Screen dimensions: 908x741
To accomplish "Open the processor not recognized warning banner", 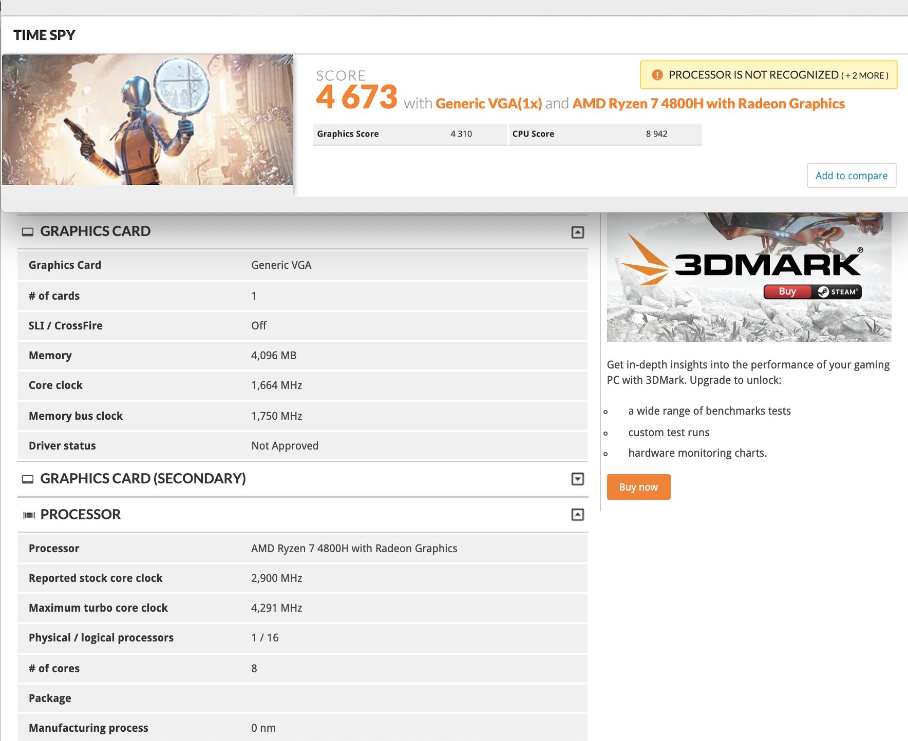I will pos(768,75).
